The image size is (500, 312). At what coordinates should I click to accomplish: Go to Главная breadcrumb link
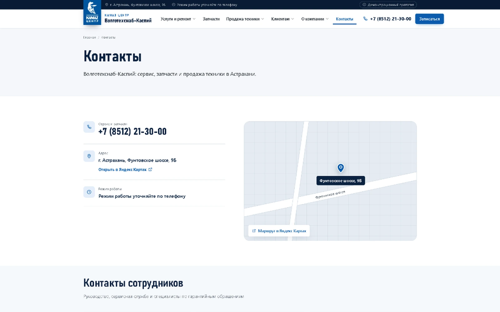tap(90, 37)
